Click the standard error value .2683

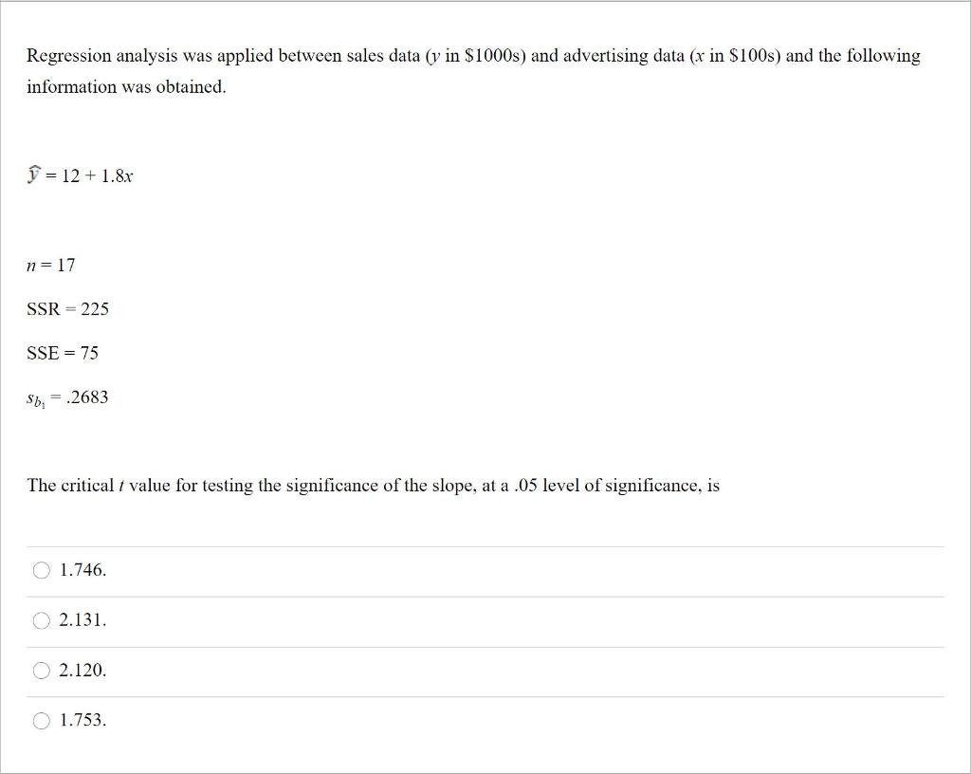[x=67, y=396]
